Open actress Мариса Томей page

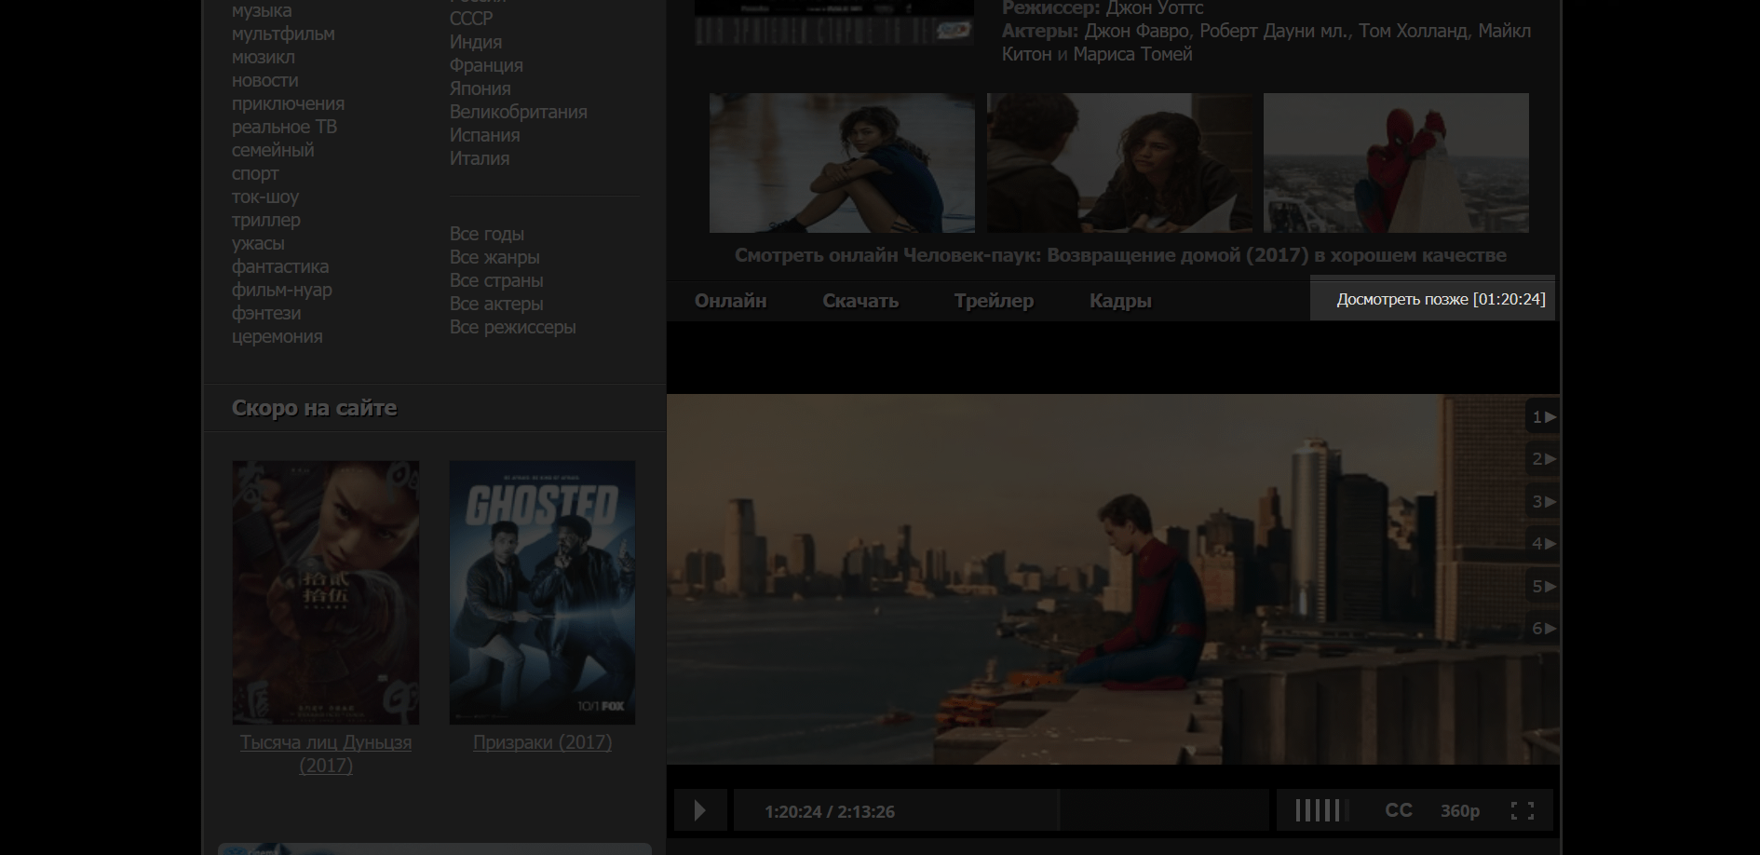(1132, 54)
